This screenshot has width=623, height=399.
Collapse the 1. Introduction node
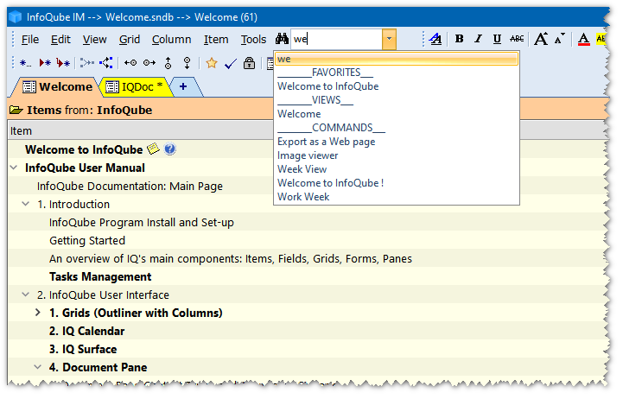click(x=26, y=204)
